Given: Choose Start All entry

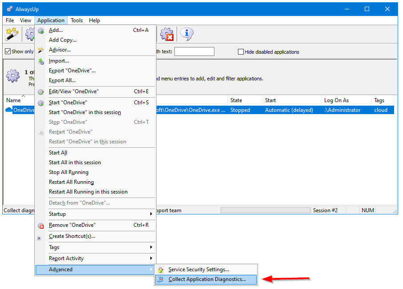Looking at the screenshot, I should [95, 153].
